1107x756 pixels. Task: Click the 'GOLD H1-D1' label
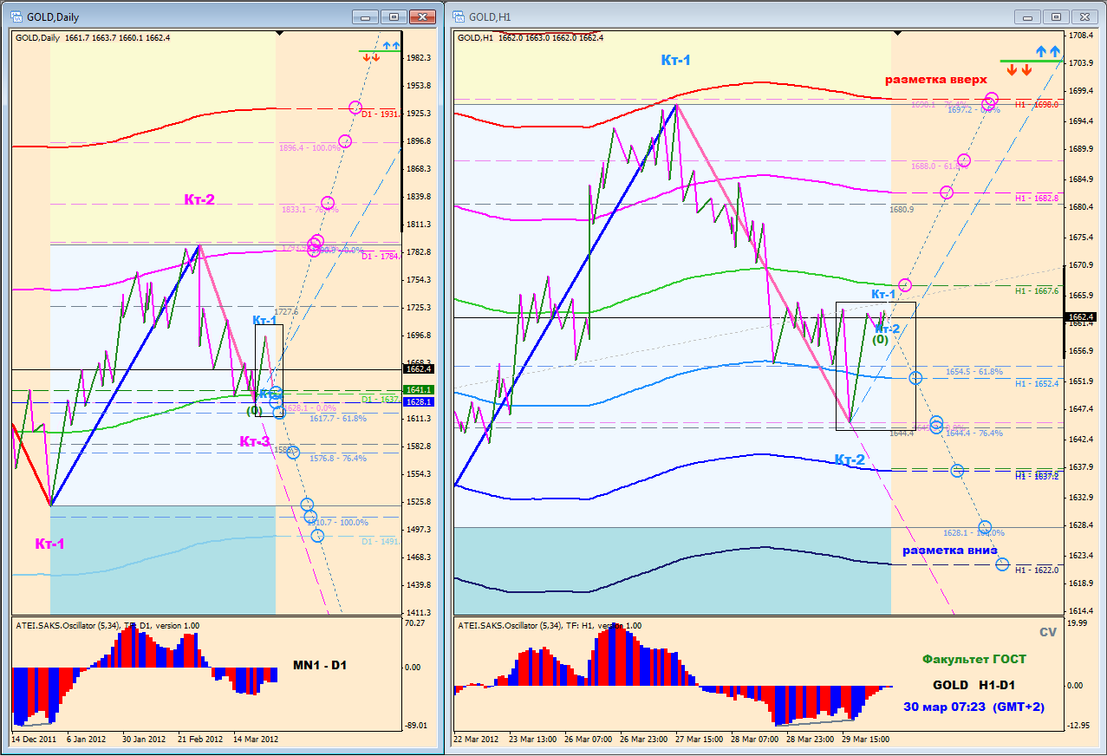974,685
